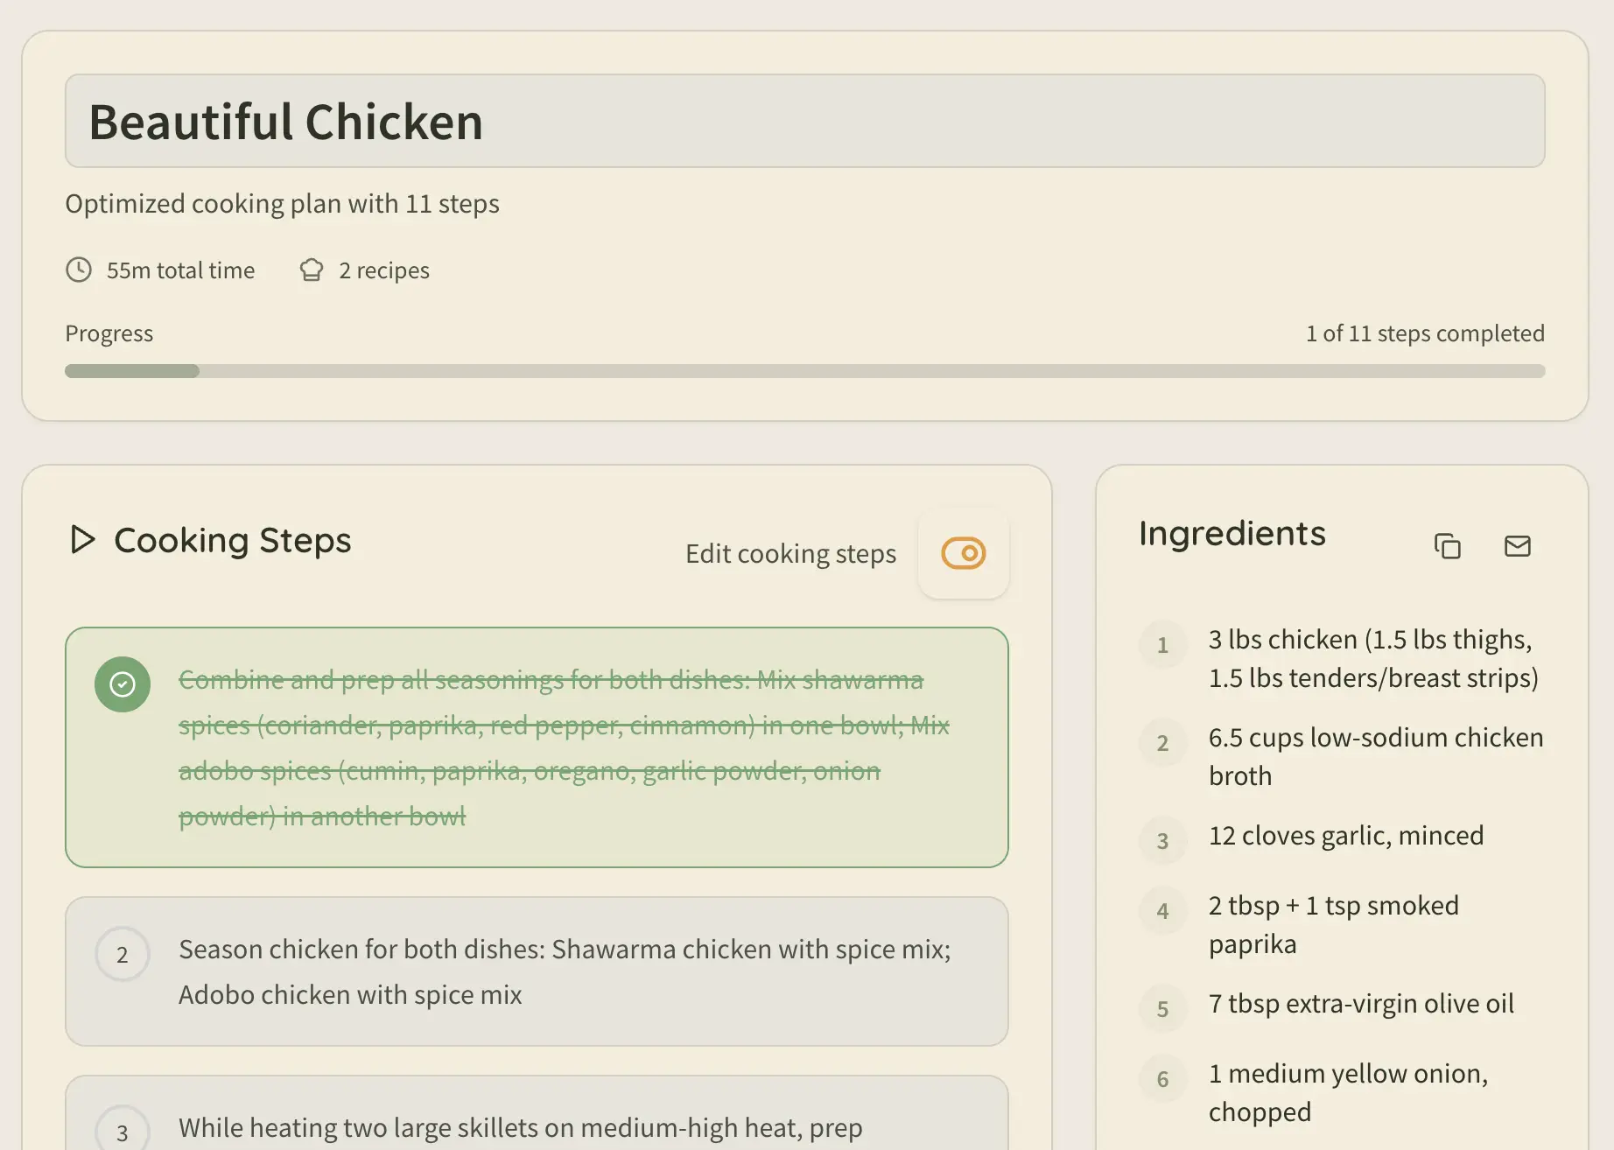Click ingredient number 2 badge
1614x1150 pixels.
[x=1162, y=743]
